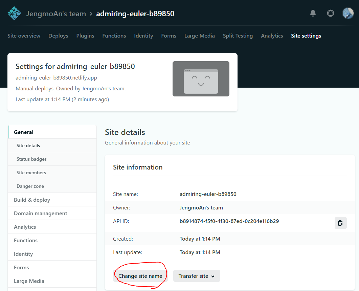359x291 pixels.
Task: Open Analytics in top navigation
Action: [272, 36]
